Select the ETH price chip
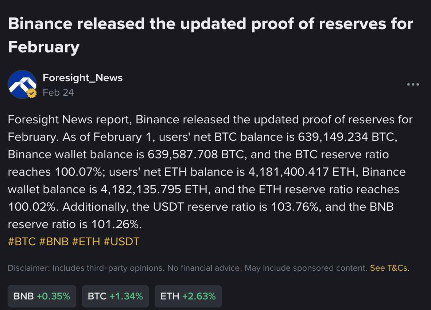 click(188, 296)
